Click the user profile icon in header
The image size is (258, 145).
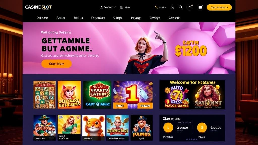point(101,7)
